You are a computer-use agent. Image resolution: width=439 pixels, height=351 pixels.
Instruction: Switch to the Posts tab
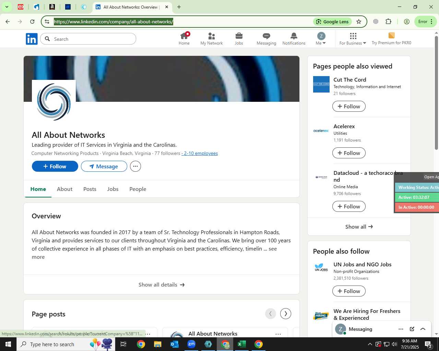tap(90, 189)
